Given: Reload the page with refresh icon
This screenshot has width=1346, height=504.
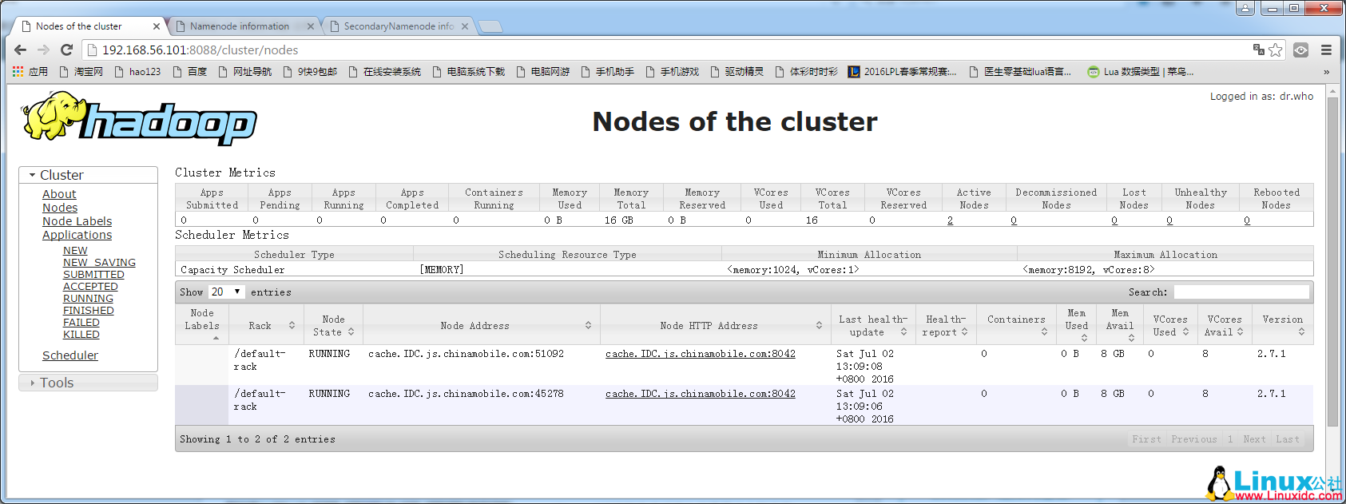Looking at the screenshot, I should (67, 50).
